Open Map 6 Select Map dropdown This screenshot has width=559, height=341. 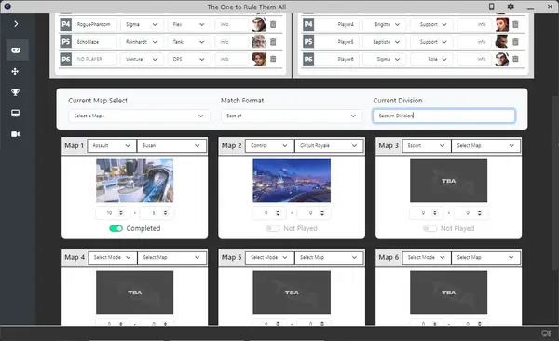click(486, 257)
